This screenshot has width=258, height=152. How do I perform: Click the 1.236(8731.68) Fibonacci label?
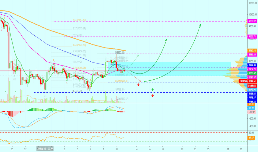[x=79, y=55]
